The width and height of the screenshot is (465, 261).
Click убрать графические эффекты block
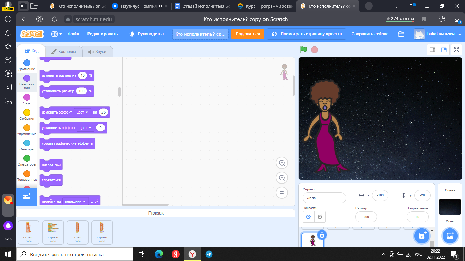coord(67,143)
